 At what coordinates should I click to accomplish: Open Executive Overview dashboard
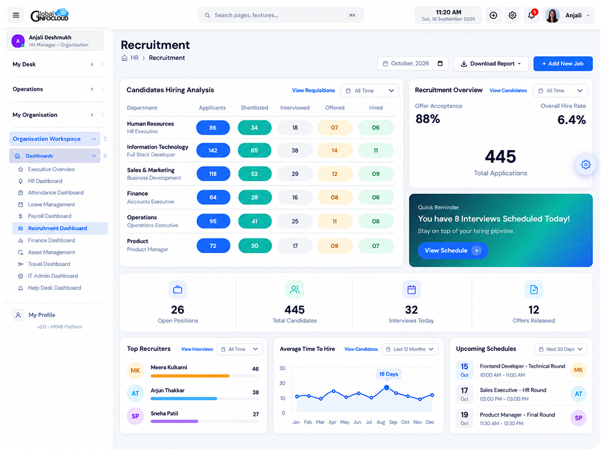coord(51,169)
